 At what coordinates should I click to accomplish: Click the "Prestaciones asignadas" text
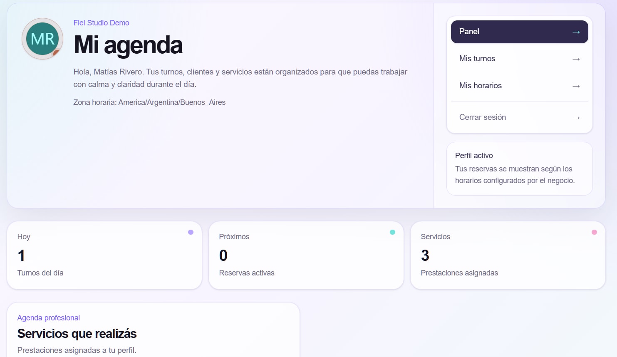pyautogui.click(x=459, y=273)
